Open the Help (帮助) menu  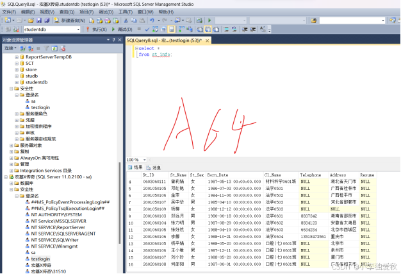166,12
